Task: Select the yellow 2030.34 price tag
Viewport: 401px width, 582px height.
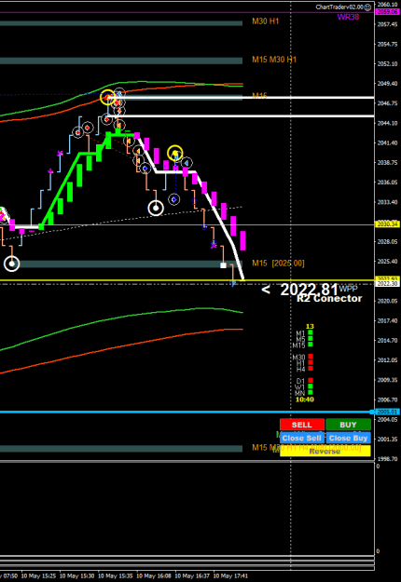Action: (x=387, y=224)
